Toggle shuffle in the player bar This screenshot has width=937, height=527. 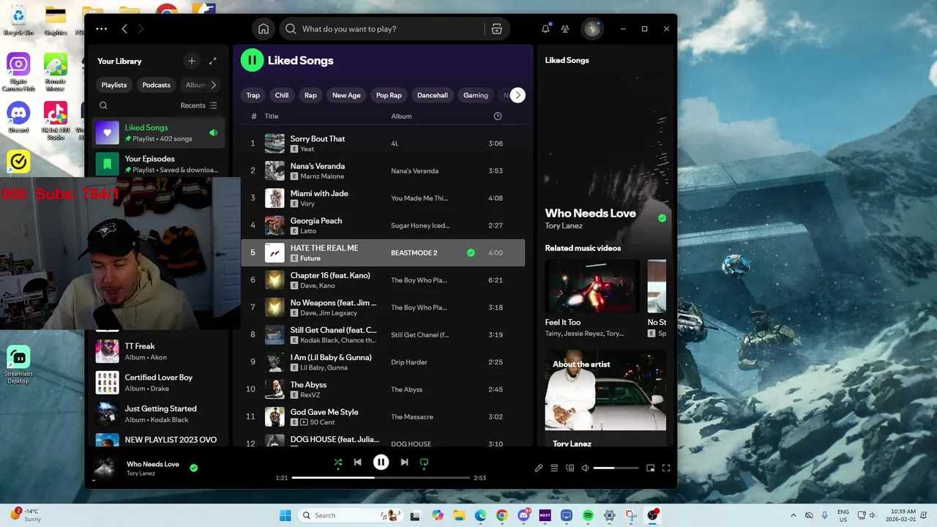pos(337,462)
